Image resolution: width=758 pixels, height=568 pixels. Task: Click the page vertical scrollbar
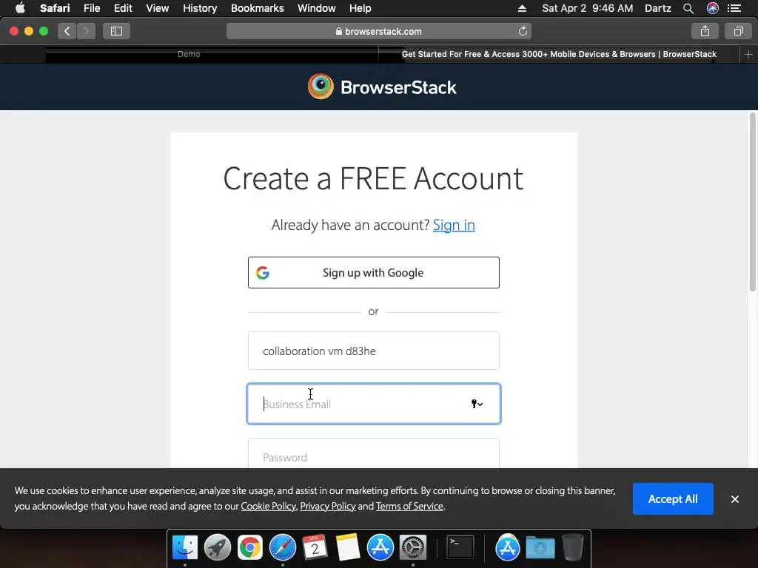[752, 202]
